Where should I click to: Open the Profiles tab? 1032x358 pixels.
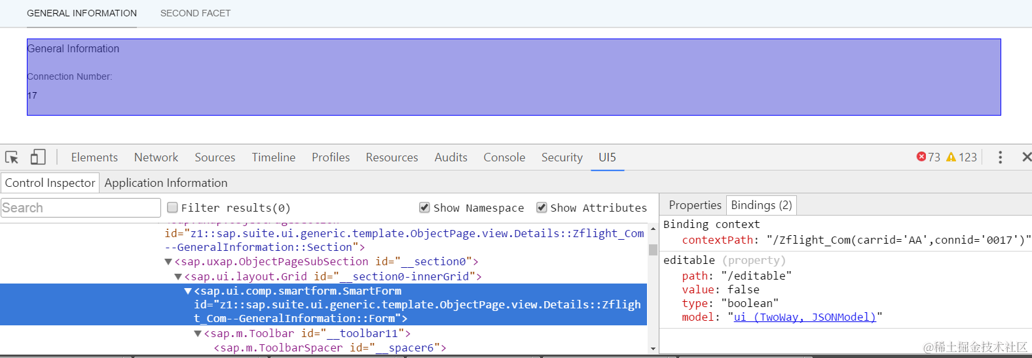coord(331,157)
